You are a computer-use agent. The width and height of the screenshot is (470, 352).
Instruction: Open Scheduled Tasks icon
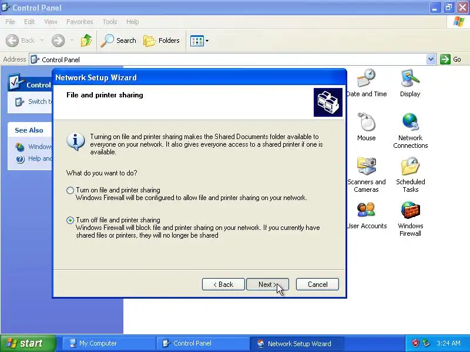click(410, 175)
